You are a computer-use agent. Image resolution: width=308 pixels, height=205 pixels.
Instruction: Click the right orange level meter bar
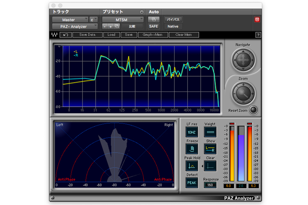250,154
